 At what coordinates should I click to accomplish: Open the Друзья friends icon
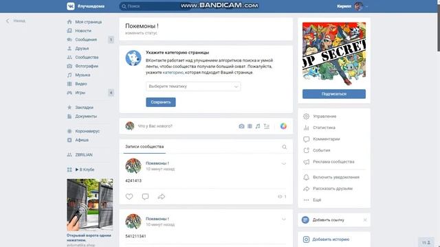[x=69, y=49]
